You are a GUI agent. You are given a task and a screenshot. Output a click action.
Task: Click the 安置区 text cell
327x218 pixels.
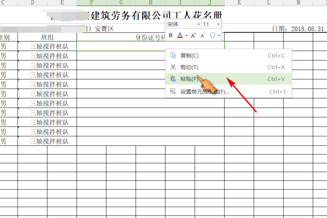pos(104,29)
